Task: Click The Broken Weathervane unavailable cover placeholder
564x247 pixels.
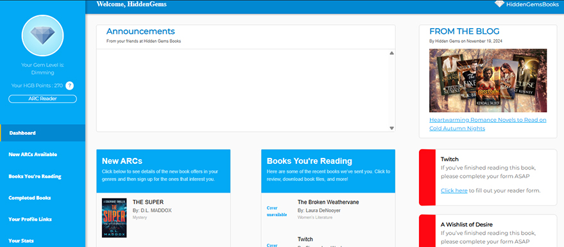Action: click(x=277, y=211)
